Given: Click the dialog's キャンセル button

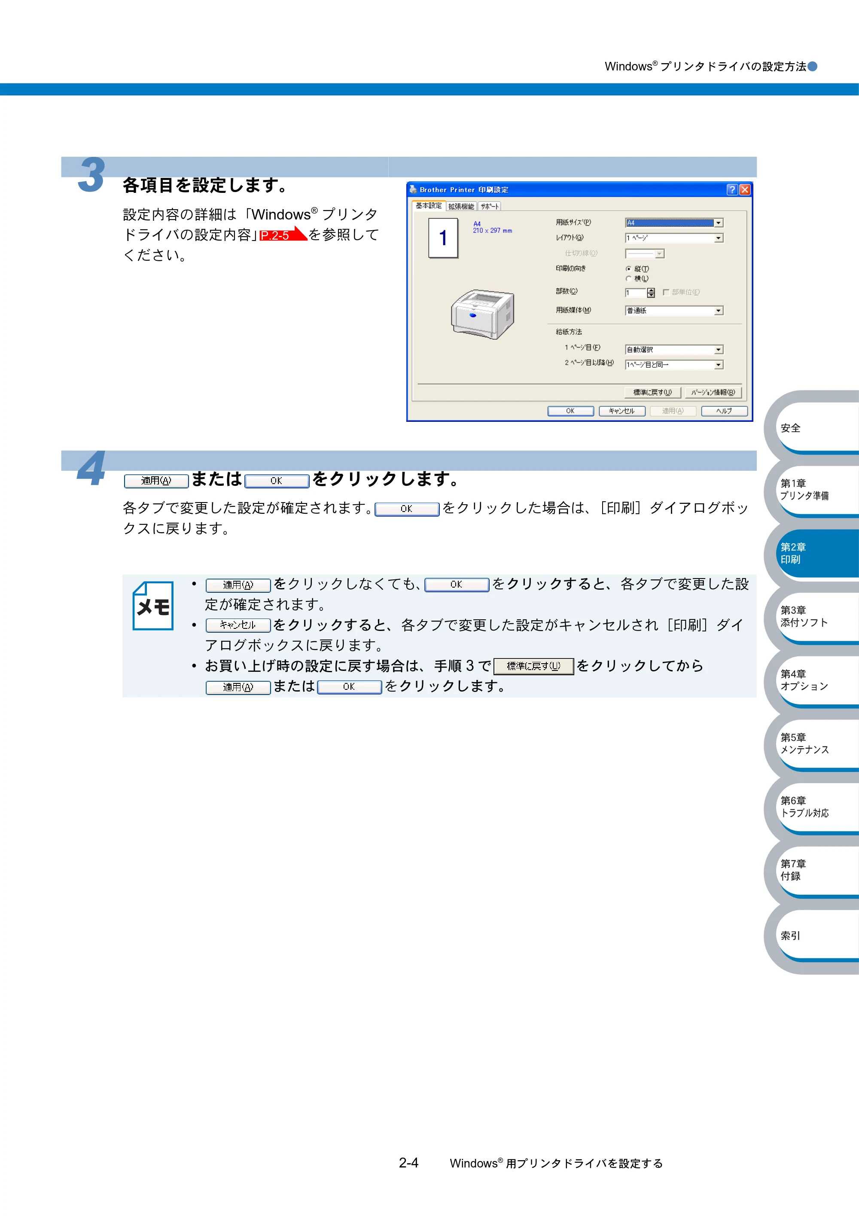Looking at the screenshot, I should (622, 411).
